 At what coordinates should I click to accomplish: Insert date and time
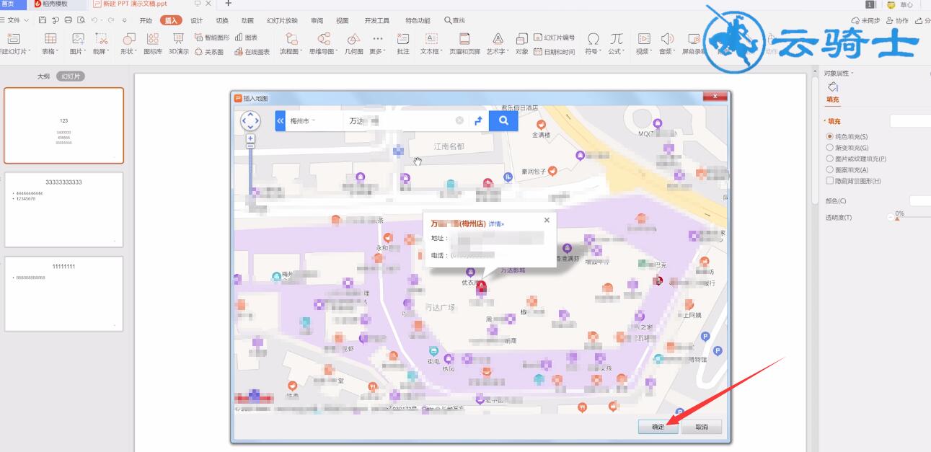tap(554, 52)
